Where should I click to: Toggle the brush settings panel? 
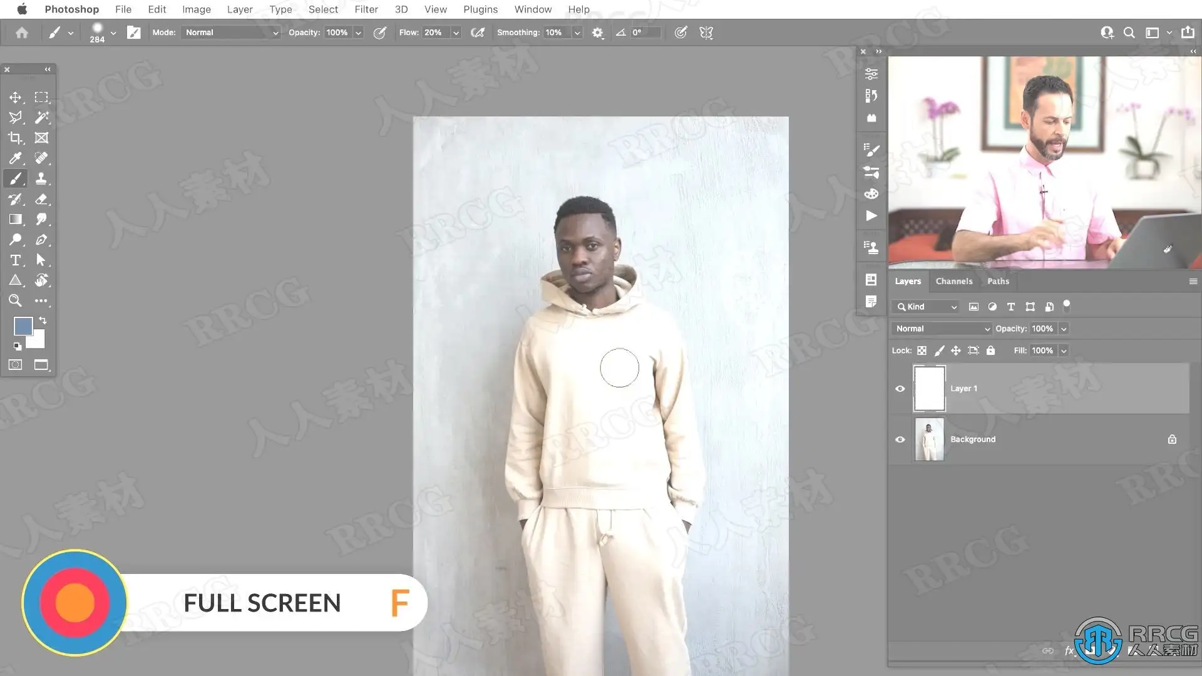click(x=133, y=33)
